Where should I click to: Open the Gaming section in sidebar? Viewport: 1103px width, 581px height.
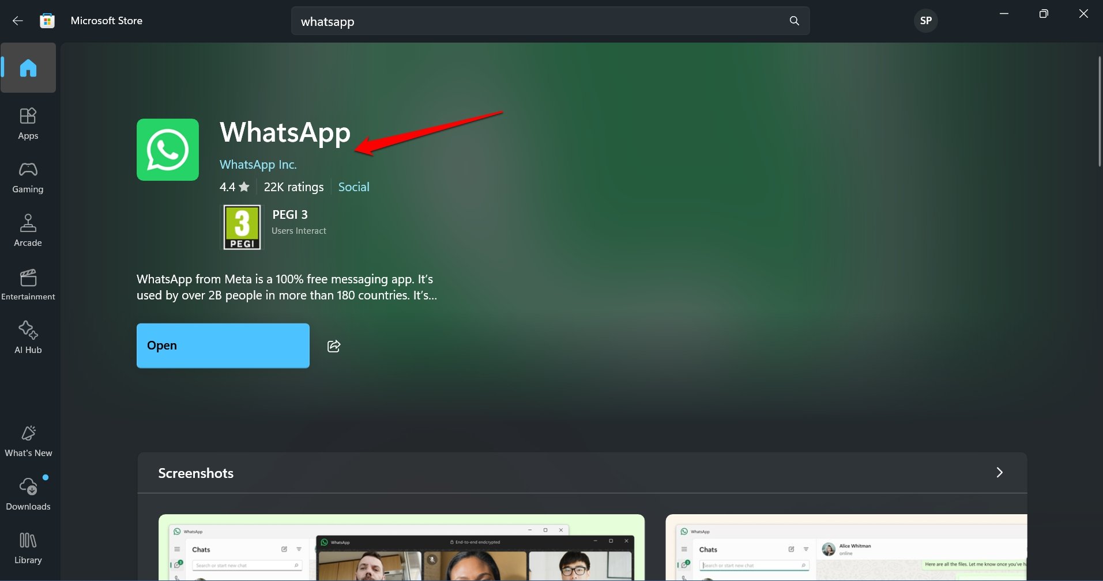pyautogui.click(x=28, y=177)
